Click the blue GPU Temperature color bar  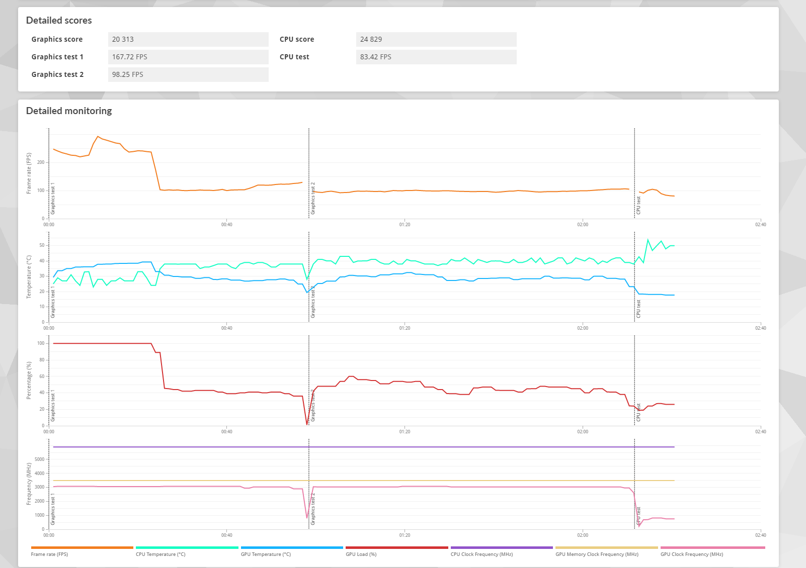pos(292,548)
